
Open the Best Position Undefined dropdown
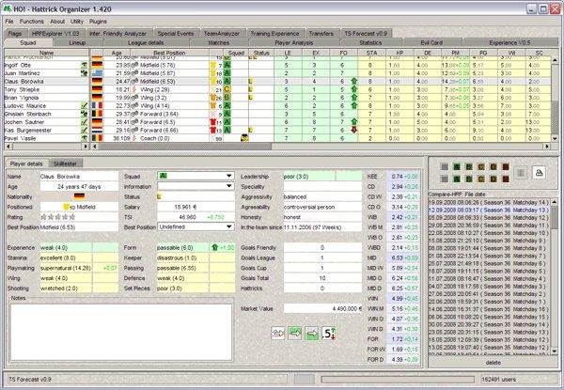pos(228,226)
